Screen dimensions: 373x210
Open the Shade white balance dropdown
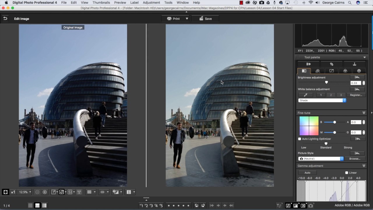(322, 100)
